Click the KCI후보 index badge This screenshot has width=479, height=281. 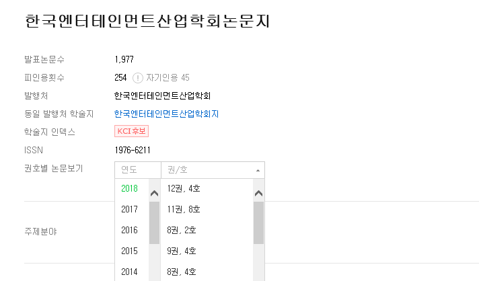(132, 131)
